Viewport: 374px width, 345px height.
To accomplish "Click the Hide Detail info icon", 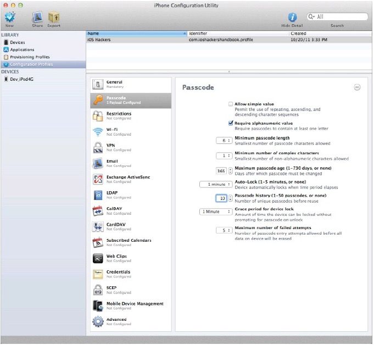I will coord(292,17).
